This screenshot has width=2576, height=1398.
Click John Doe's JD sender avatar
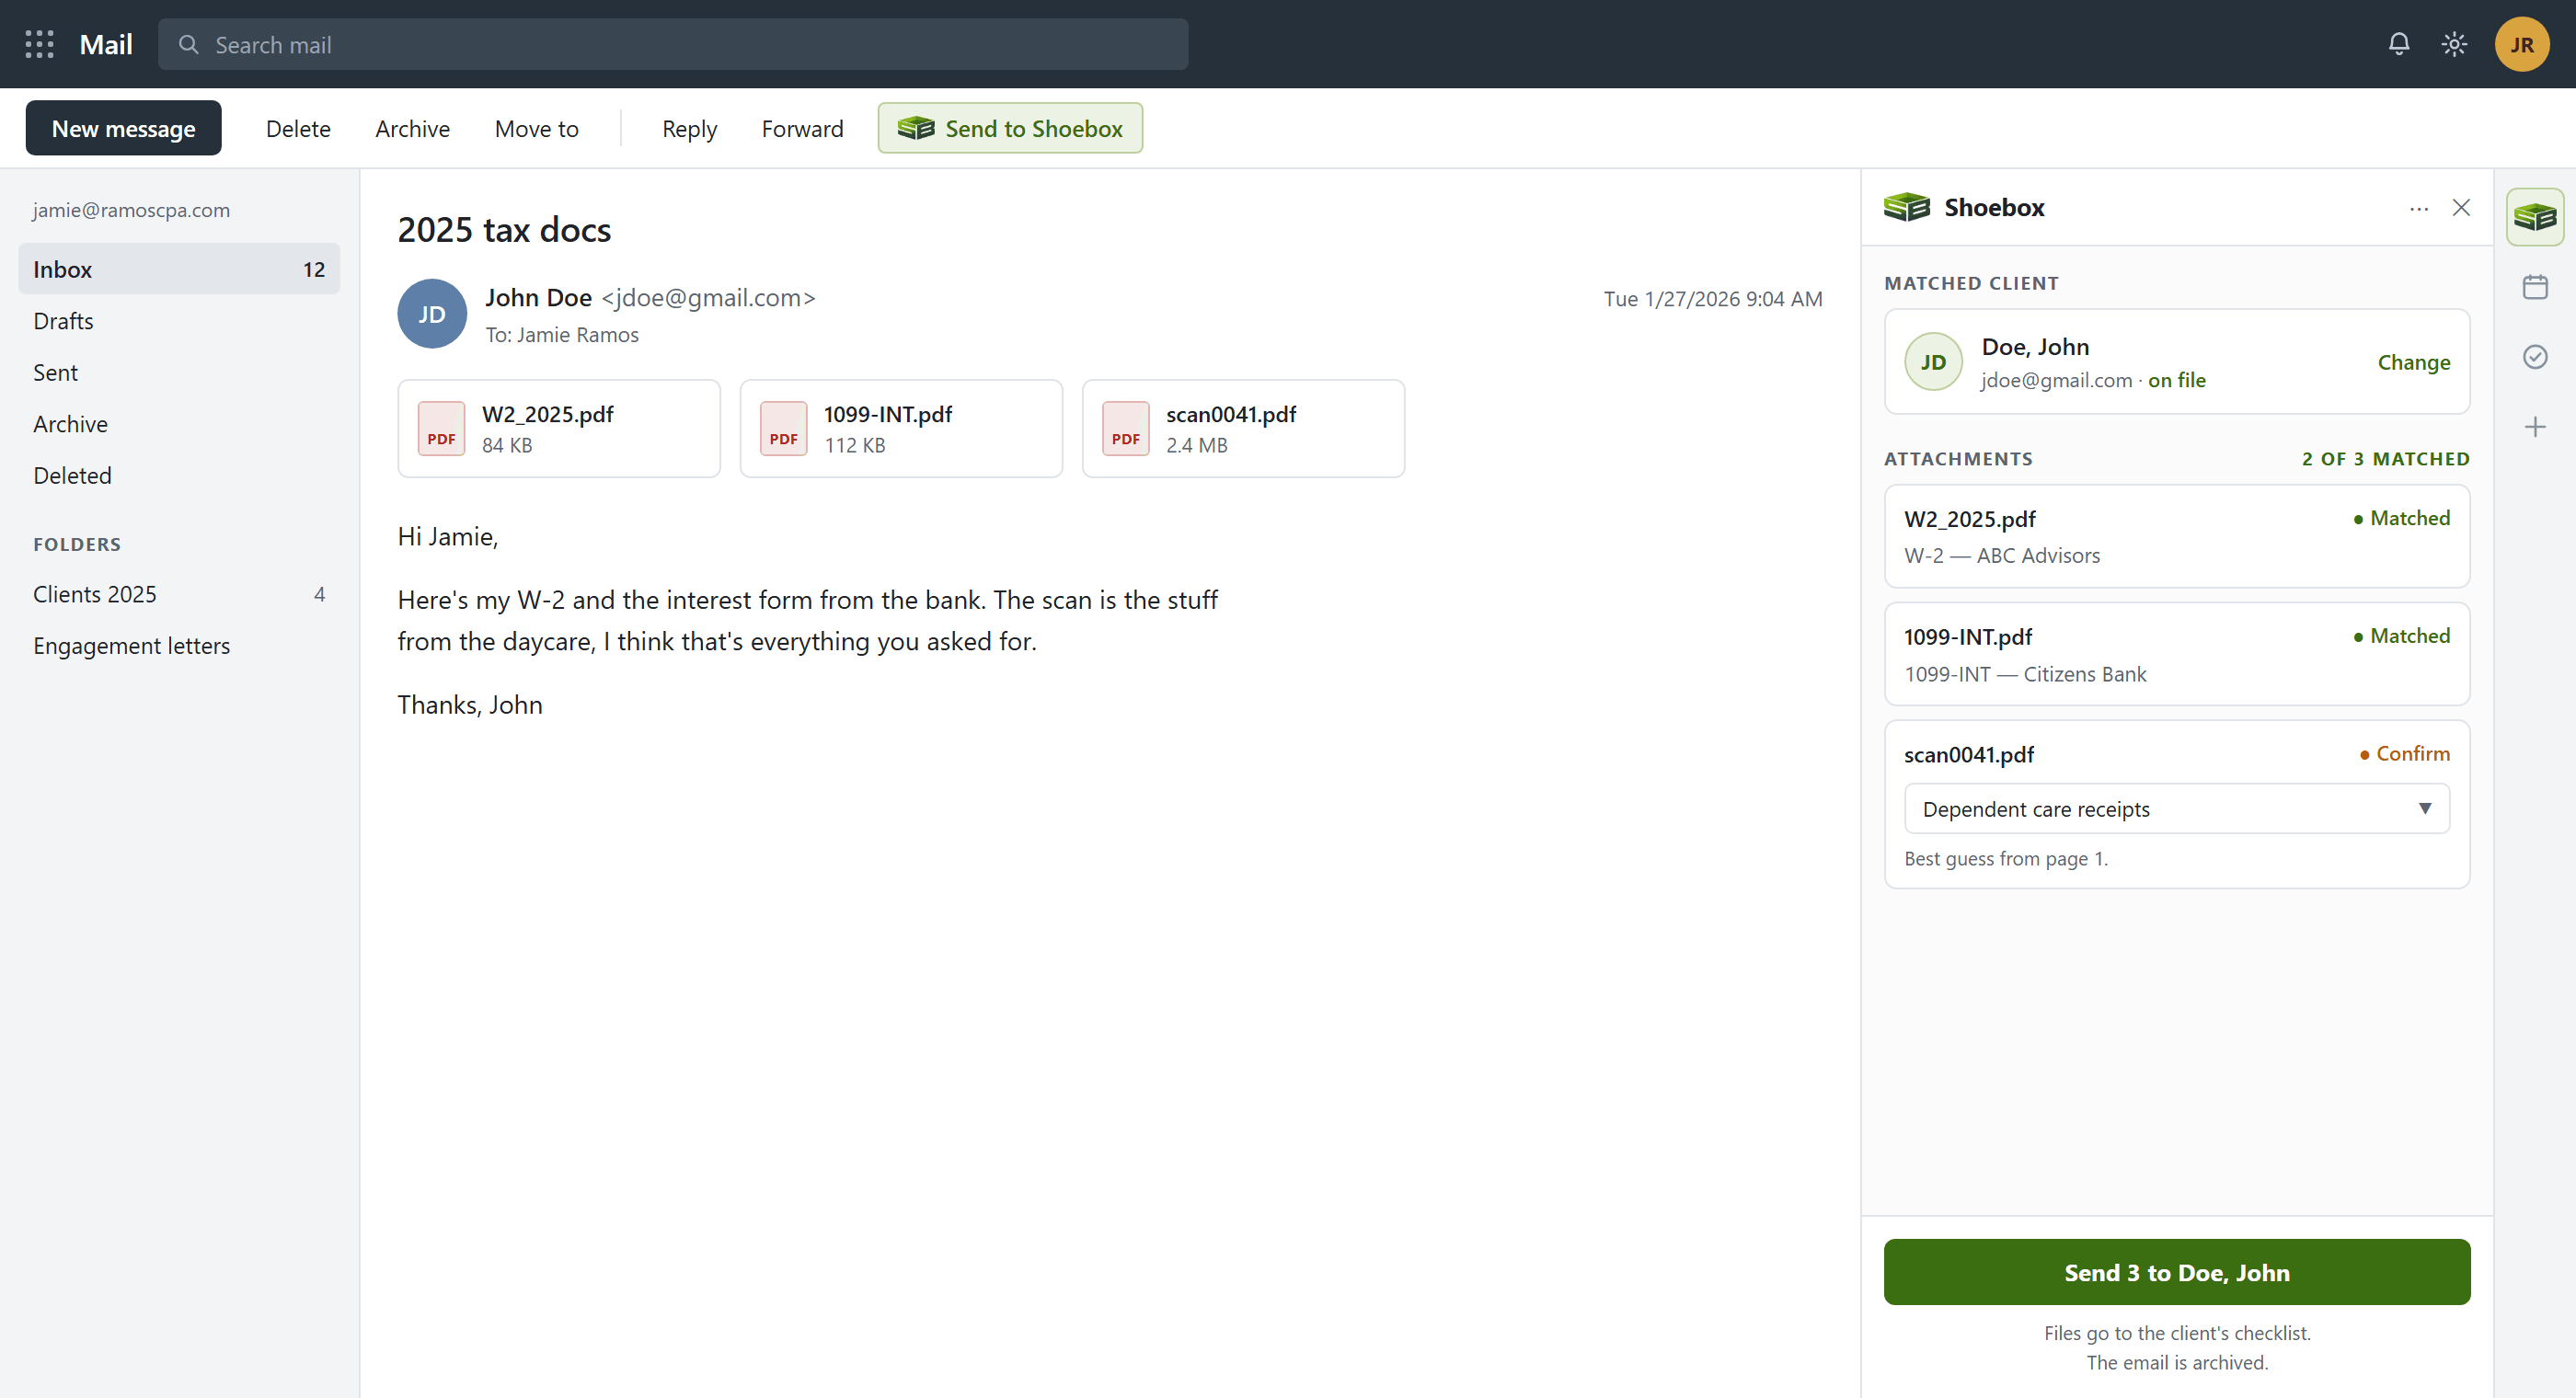[432, 314]
